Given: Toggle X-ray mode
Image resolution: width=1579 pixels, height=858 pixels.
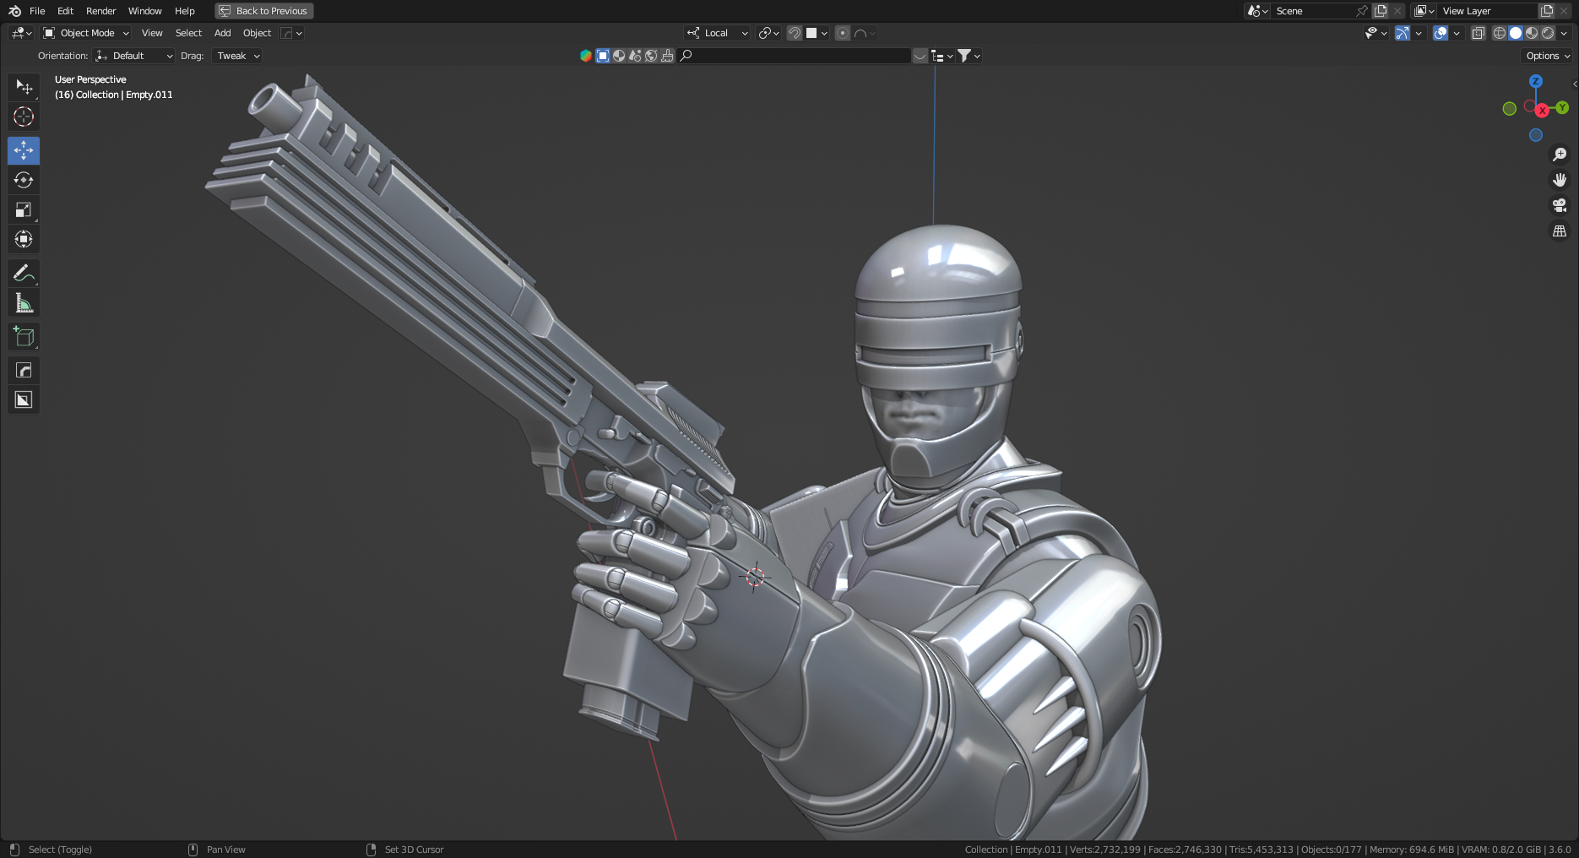Looking at the screenshot, I should 1479,33.
